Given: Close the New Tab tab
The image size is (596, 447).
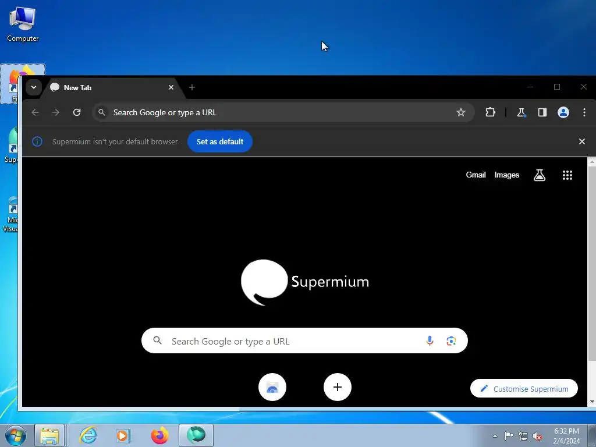Looking at the screenshot, I should [171, 87].
